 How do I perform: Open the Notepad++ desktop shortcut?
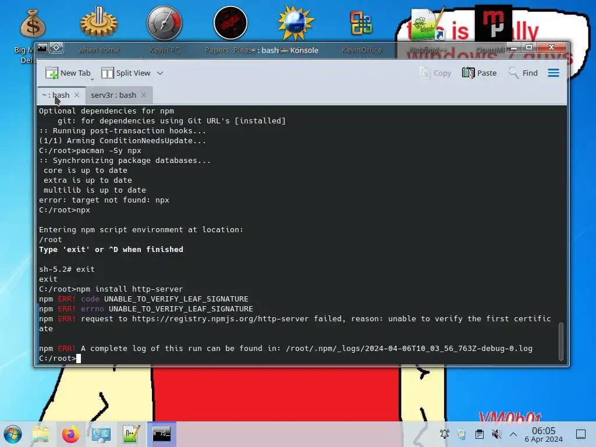427,24
